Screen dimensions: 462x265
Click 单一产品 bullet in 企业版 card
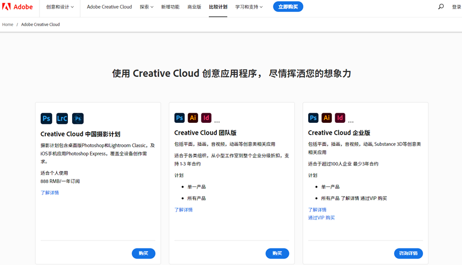tap(330, 187)
